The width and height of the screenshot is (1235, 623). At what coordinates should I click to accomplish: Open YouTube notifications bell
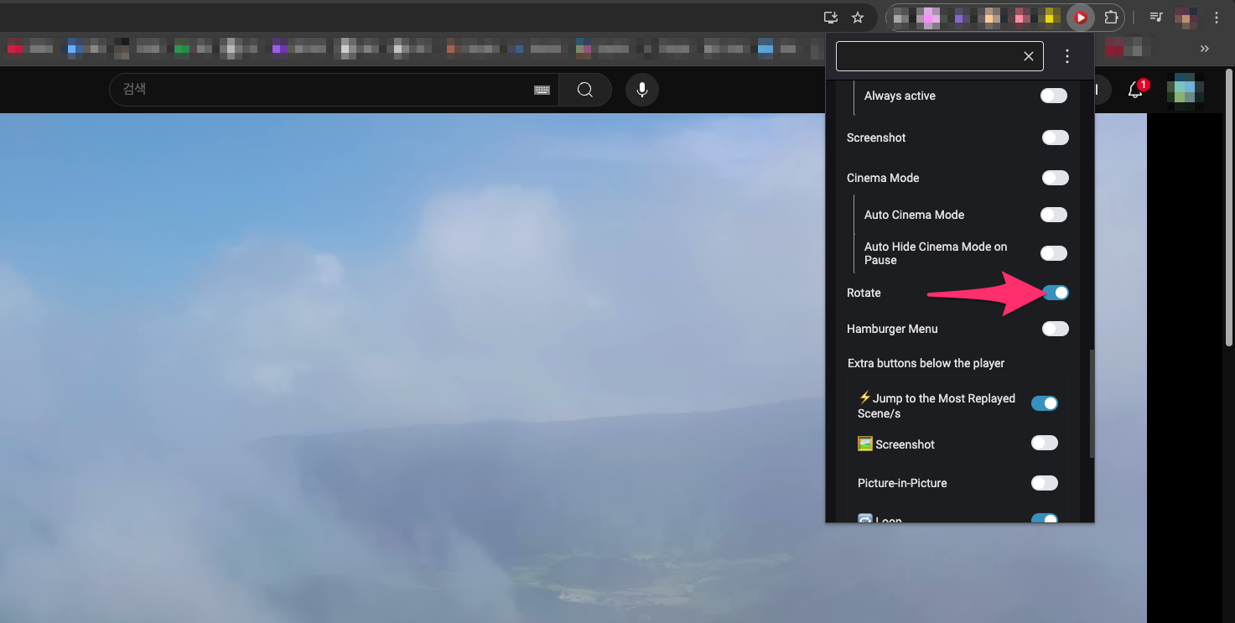[1135, 90]
